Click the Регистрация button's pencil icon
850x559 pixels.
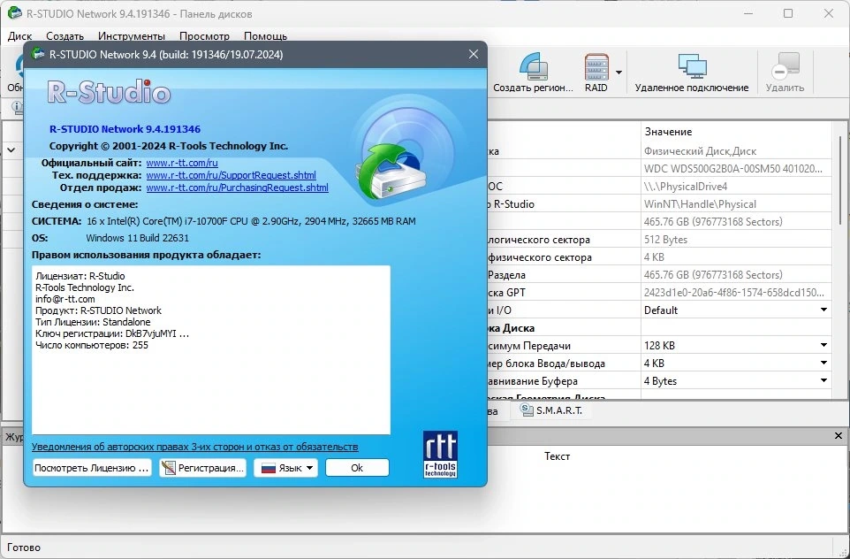[169, 468]
